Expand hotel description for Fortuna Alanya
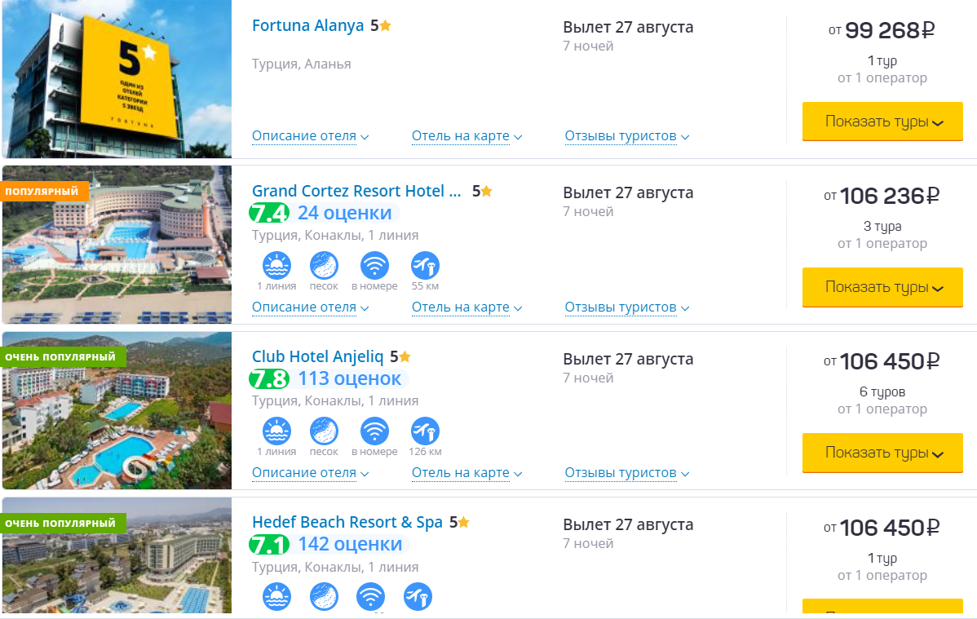977x619 pixels. (x=310, y=136)
